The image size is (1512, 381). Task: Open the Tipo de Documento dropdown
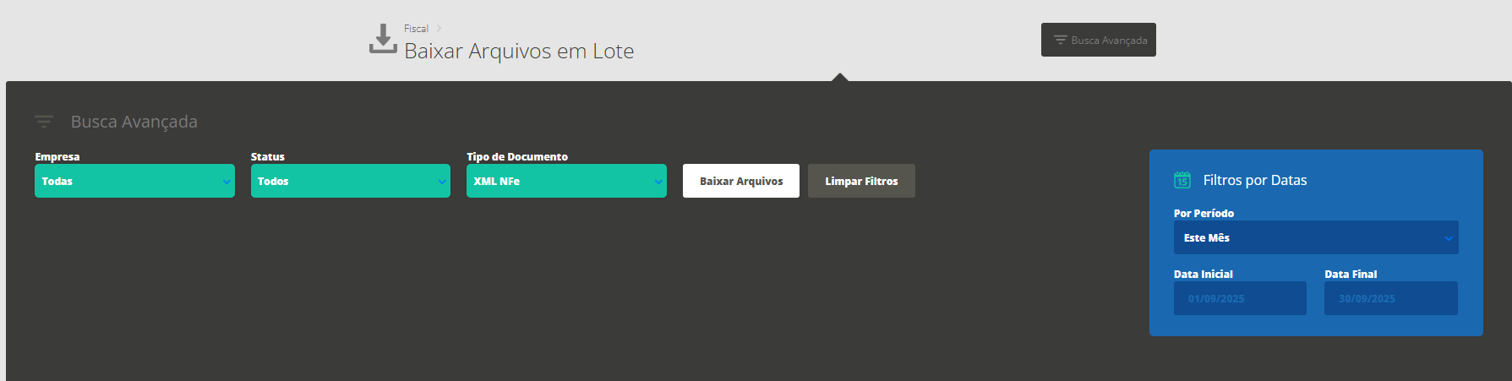click(566, 181)
